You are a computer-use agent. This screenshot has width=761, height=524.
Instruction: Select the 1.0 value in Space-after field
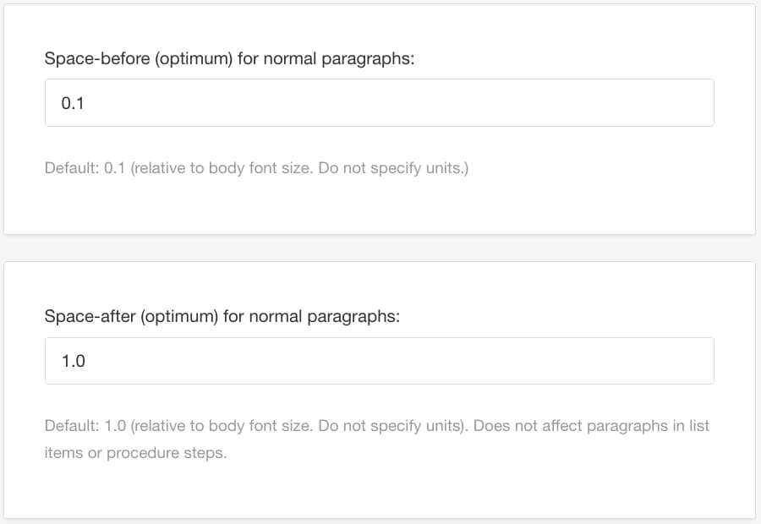coord(74,362)
